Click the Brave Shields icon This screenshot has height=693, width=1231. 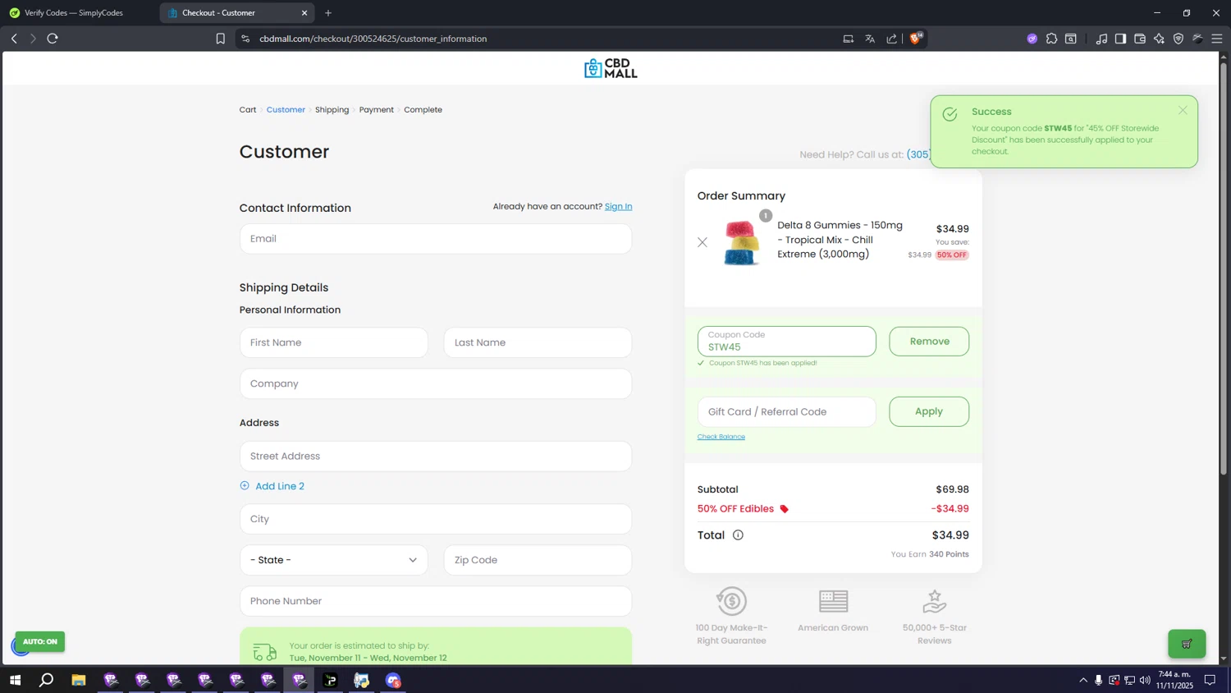click(x=916, y=39)
